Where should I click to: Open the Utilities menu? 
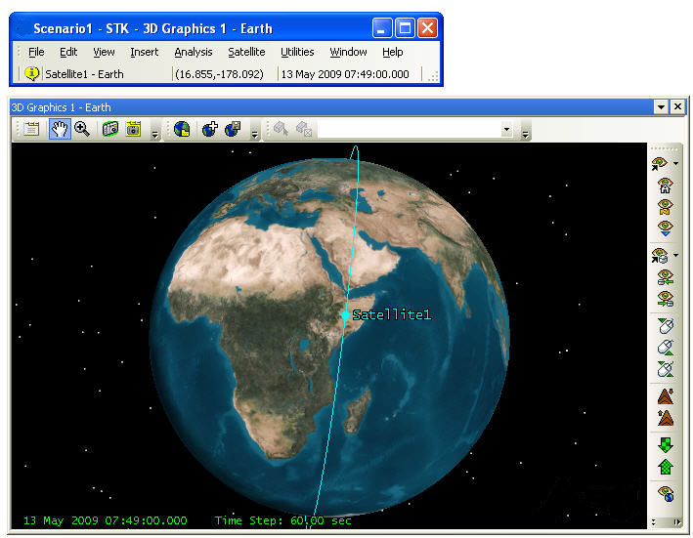[x=297, y=52]
